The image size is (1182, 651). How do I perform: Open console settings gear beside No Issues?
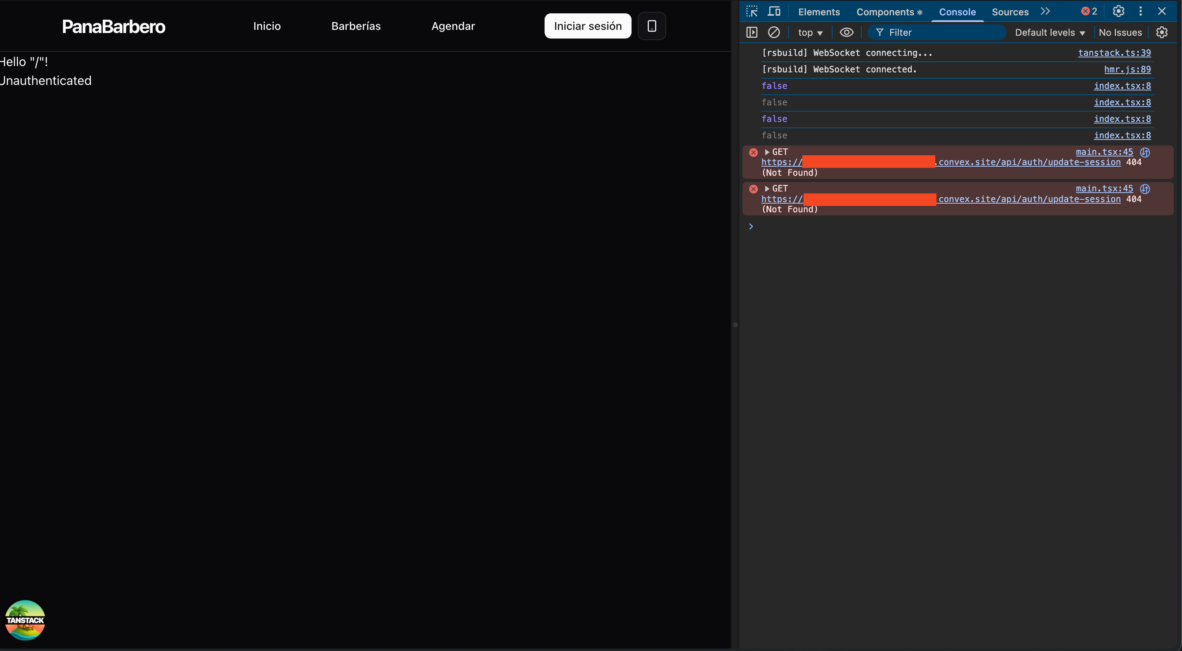click(1162, 33)
